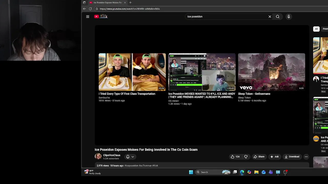Switch to the Ice Poseidon Exposes Moises tab
Screen dimensions: 328x184
(x=108, y=3)
